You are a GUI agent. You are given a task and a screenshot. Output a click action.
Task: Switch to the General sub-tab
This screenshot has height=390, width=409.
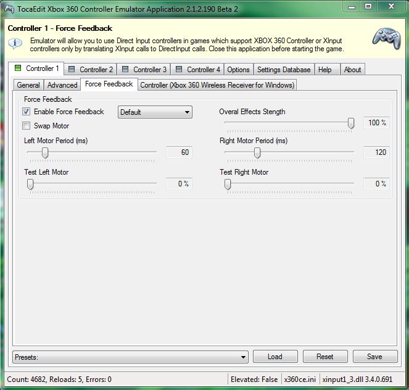point(28,85)
